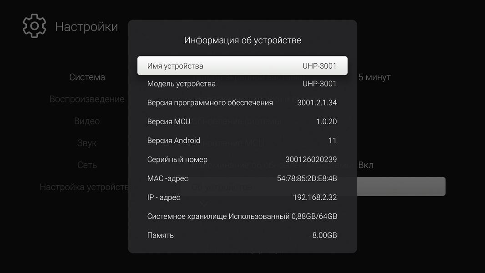Select the Модель устройства row
The image size is (485, 273).
tap(242, 84)
